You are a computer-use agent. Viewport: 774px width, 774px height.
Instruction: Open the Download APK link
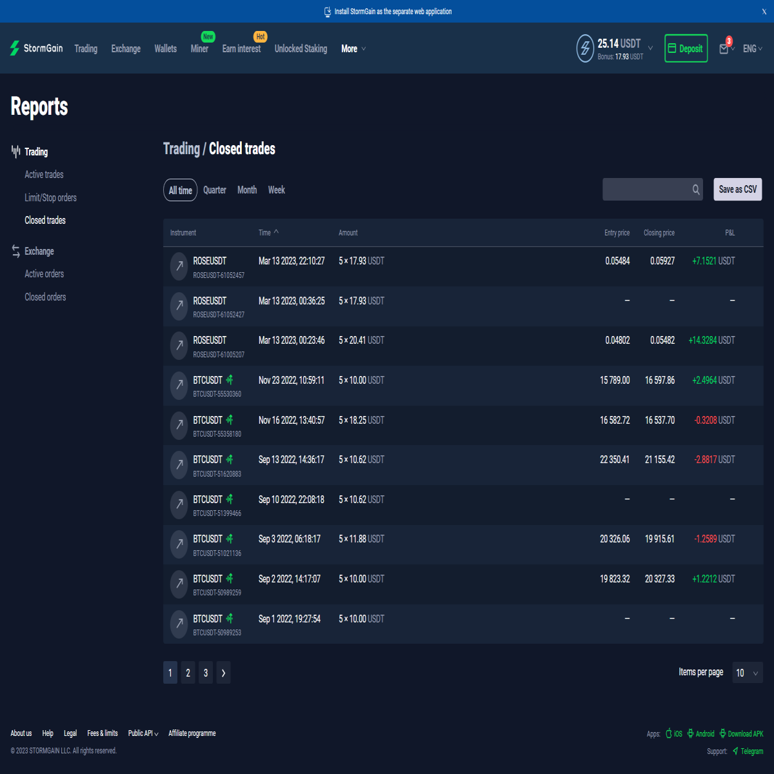(741, 733)
